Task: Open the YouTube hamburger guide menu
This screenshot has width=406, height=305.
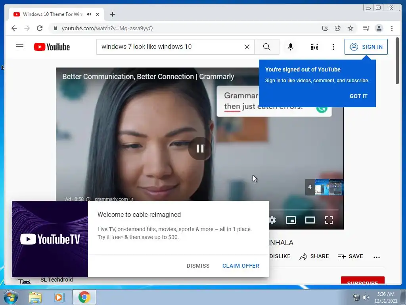Action: pyautogui.click(x=20, y=47)
